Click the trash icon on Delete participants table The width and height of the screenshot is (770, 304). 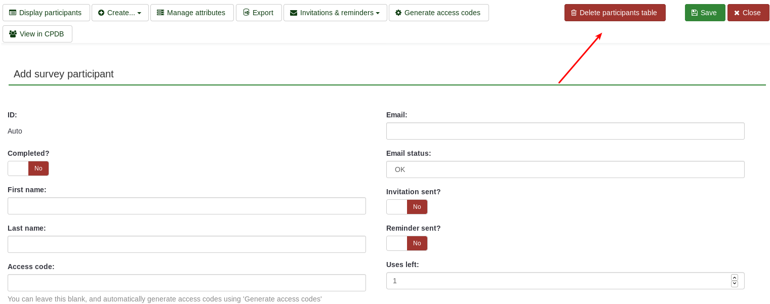[574, 13]
